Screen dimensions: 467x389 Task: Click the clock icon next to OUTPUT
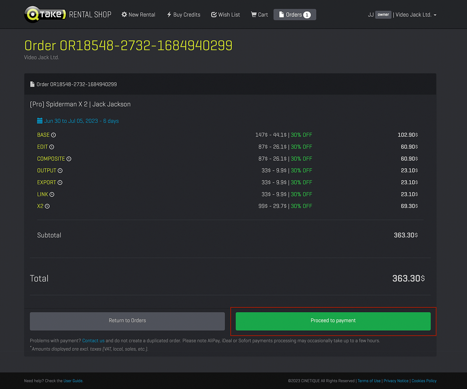point(60,171)
